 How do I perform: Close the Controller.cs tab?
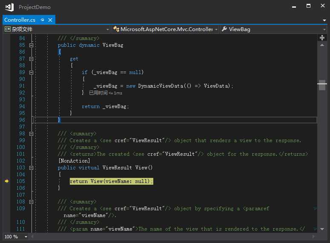50,20
